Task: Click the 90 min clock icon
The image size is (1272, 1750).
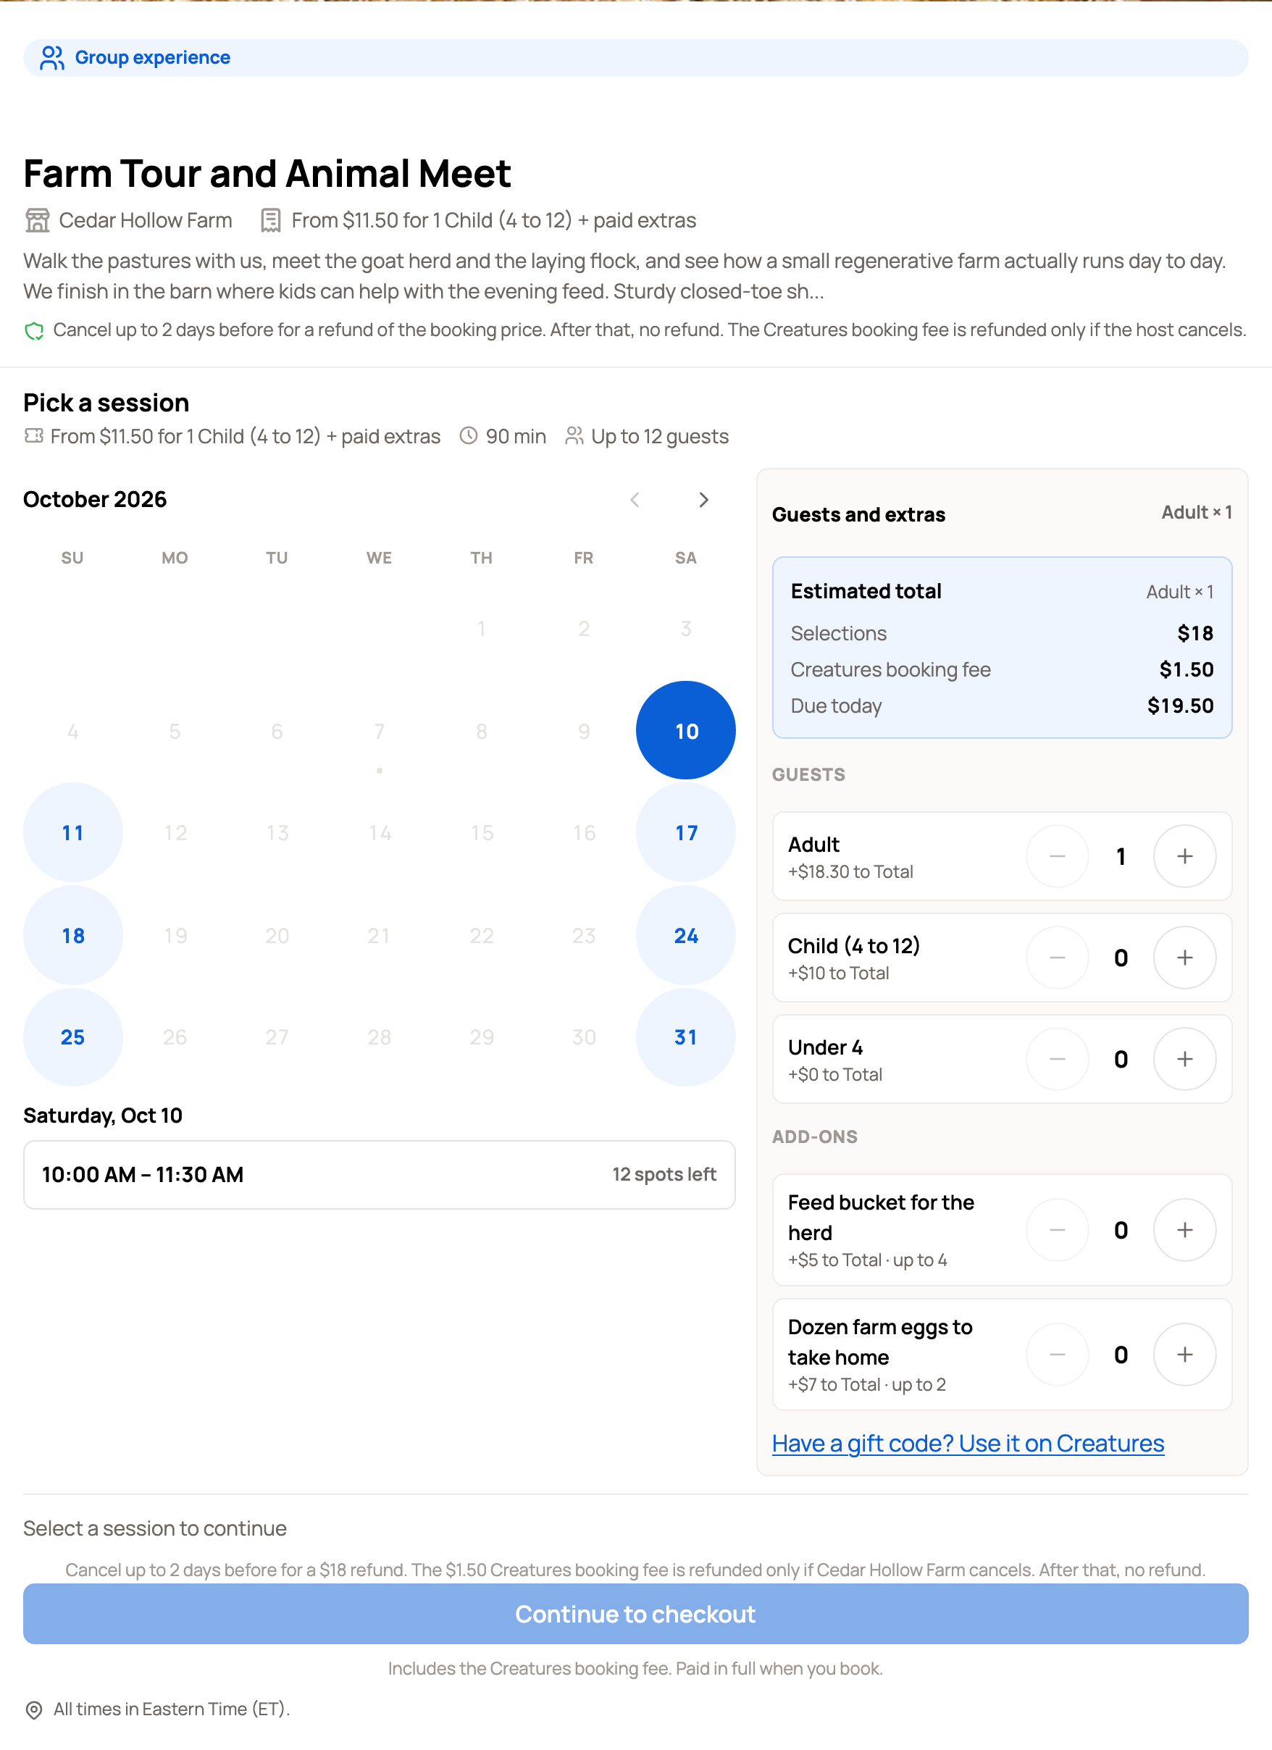Action: [x=469, y=436]
